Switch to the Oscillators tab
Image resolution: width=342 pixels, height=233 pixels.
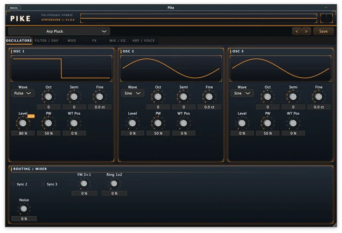tap(19, 41)
